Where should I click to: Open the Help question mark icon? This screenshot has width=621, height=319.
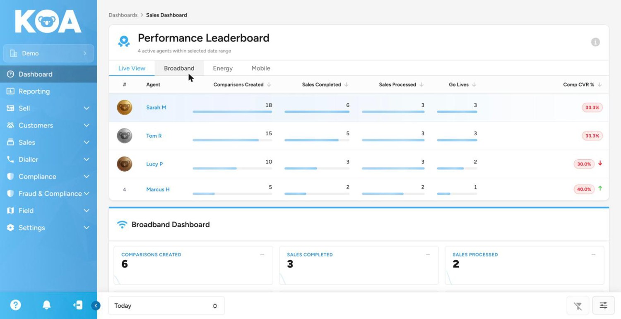pyautogui.click(x=16, y=305)
